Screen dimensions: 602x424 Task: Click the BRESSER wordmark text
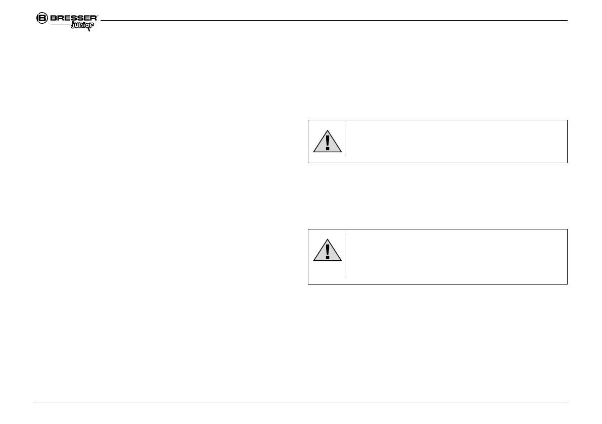[73, 18]
